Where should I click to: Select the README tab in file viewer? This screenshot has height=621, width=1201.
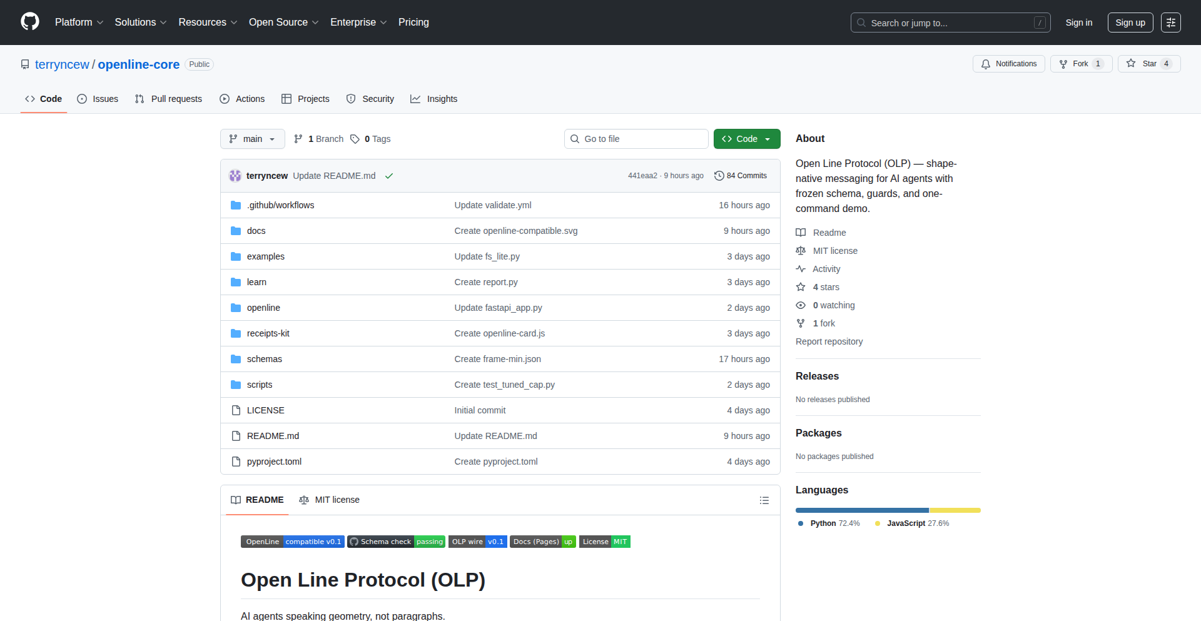(257, 500)
